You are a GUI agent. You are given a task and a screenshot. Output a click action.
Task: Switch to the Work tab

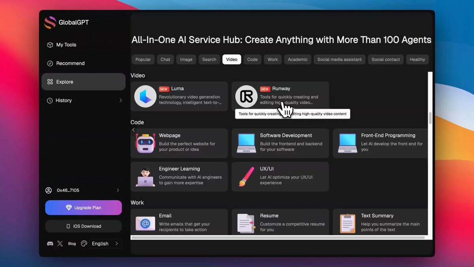pyautogui.click(x=273, y=60)
